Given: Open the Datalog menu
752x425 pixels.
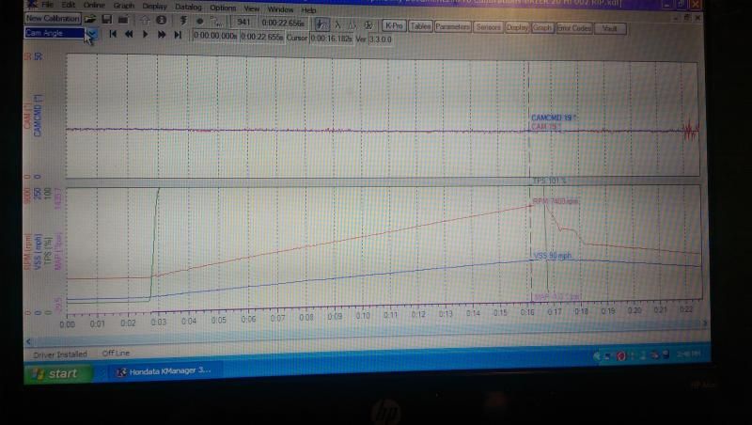Looking at the screenshot, I should point(187,6).
